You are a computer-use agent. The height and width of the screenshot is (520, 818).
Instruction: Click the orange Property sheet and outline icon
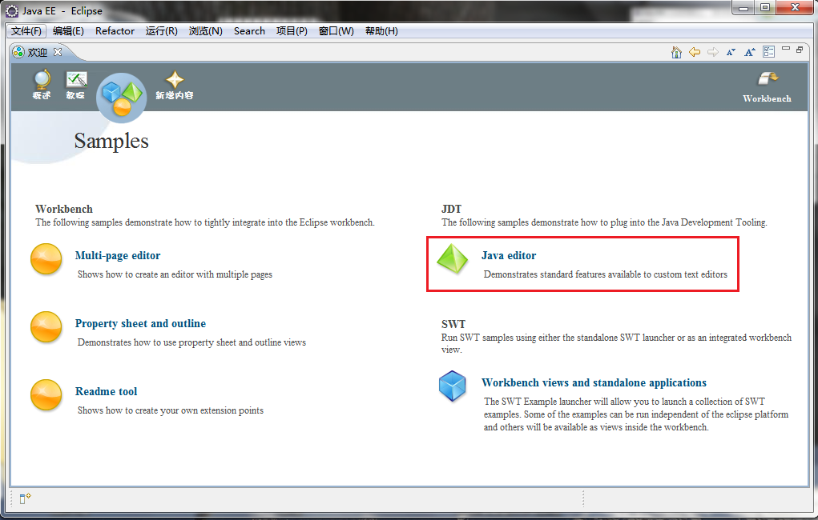pos(46,327)
